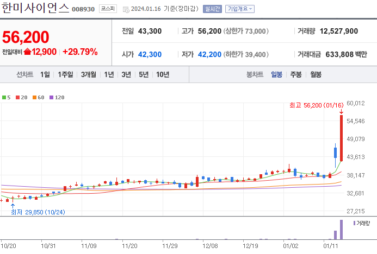Open the 기업개요 dropdown
Screen dimensions: 377x254
[x=240, y=9]
